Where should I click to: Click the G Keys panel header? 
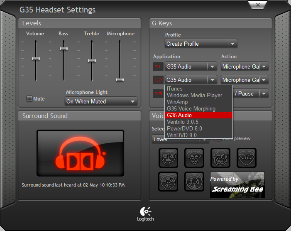coord(210,23)
